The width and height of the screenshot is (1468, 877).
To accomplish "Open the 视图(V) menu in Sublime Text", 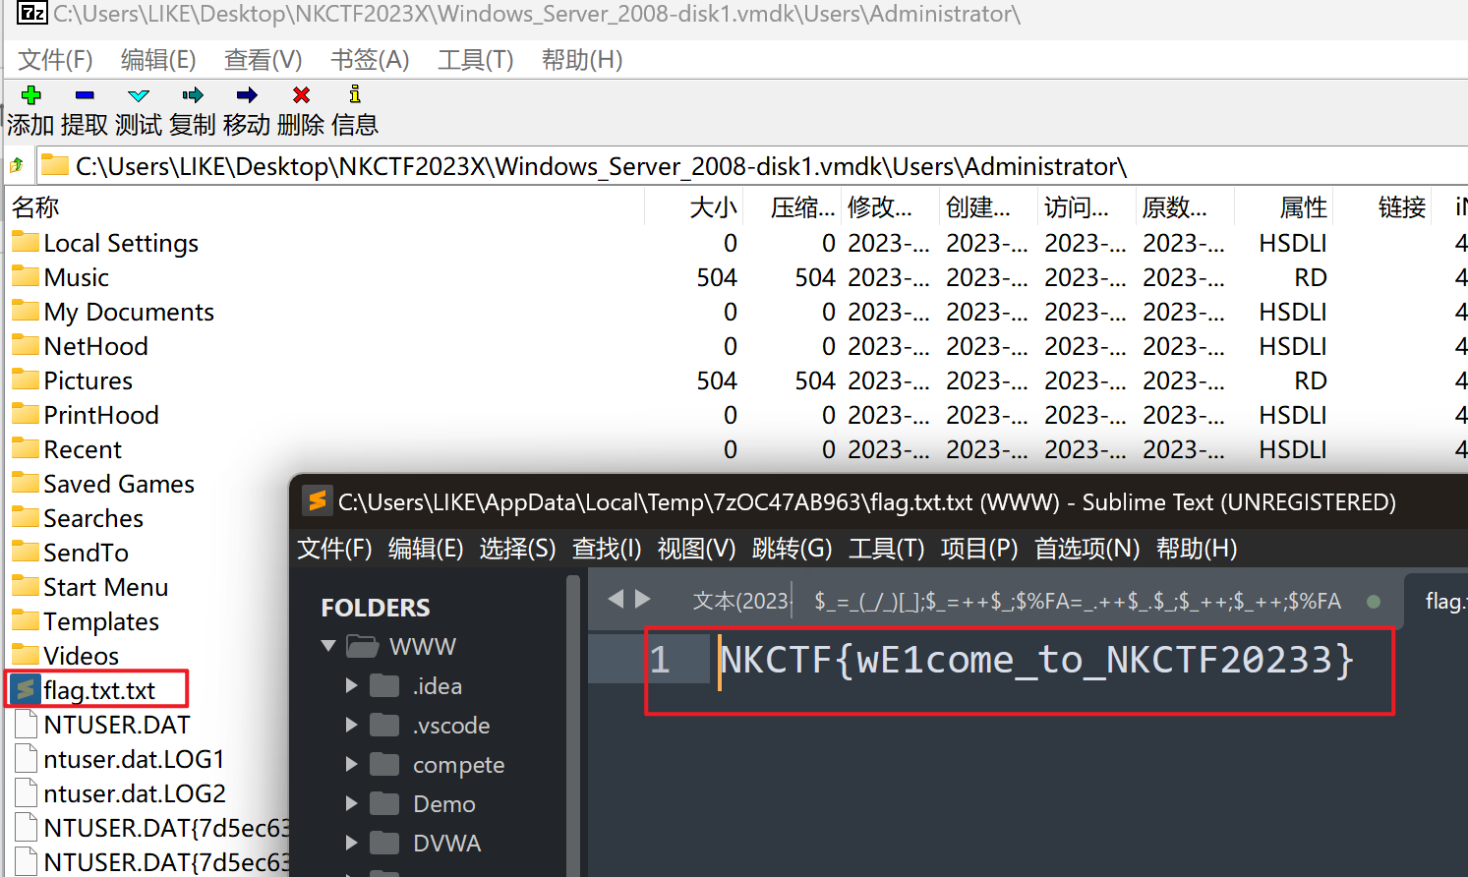I will pos(696,548).
